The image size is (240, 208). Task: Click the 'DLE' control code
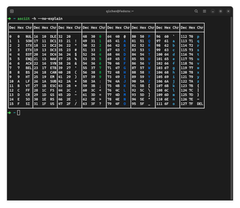click(x=53, y=37)
